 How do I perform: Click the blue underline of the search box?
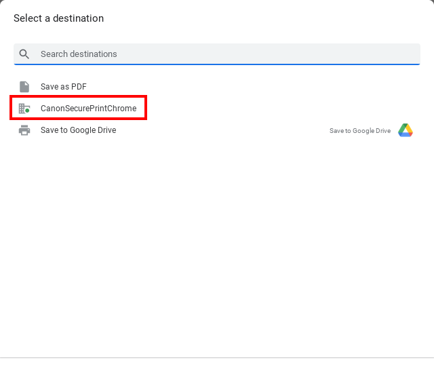coord(217,64)
